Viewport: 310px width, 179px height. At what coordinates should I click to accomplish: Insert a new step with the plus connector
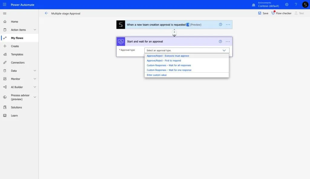point(174,32)
